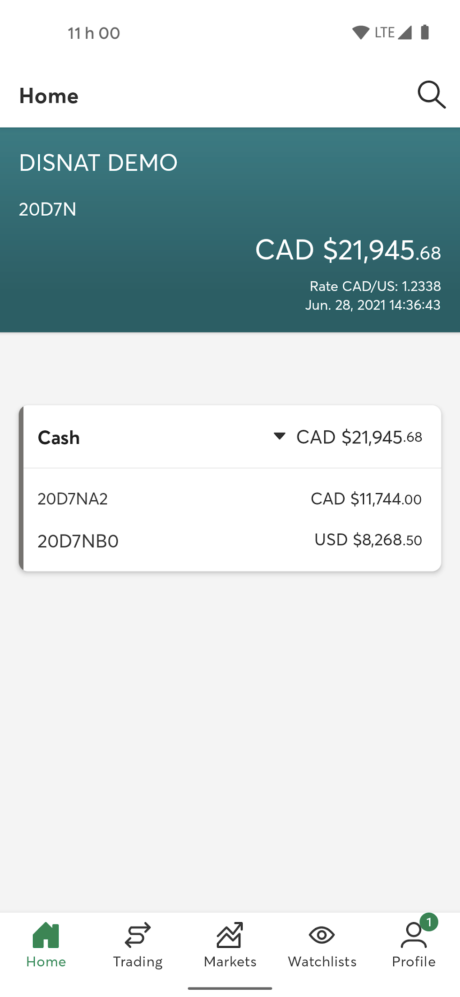Collapse the Cash section arrow
The height and width of the screenshot is (997, 460).
[280, 436]
